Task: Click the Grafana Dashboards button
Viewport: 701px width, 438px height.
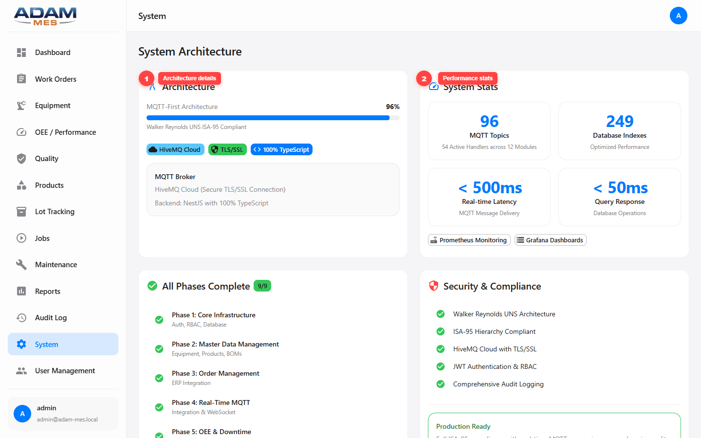Action: tap(550, 240)
